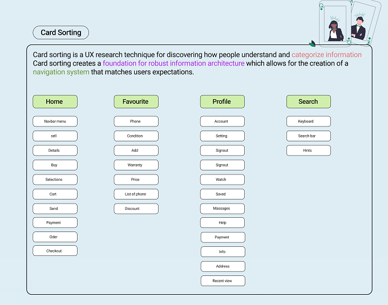Click purple 'foundation for robust information architecture' text
Screen dimensions: 388x305
point(173,63)
